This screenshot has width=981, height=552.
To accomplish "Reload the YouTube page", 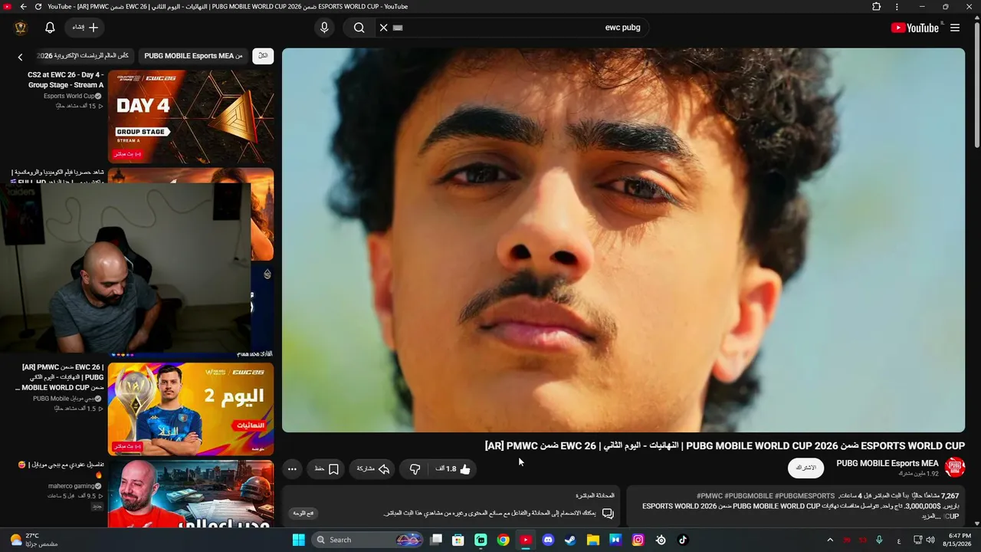I will (x=38, y=6).
